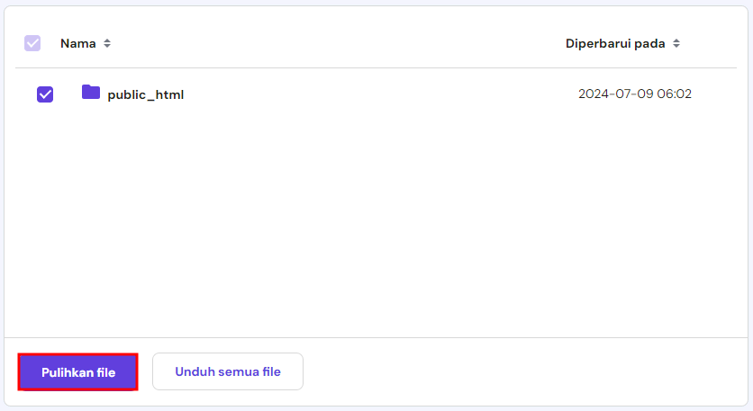Click the up arrow beside Diperbarui pada
Screen dimensions: 753x411
(676, 40)
